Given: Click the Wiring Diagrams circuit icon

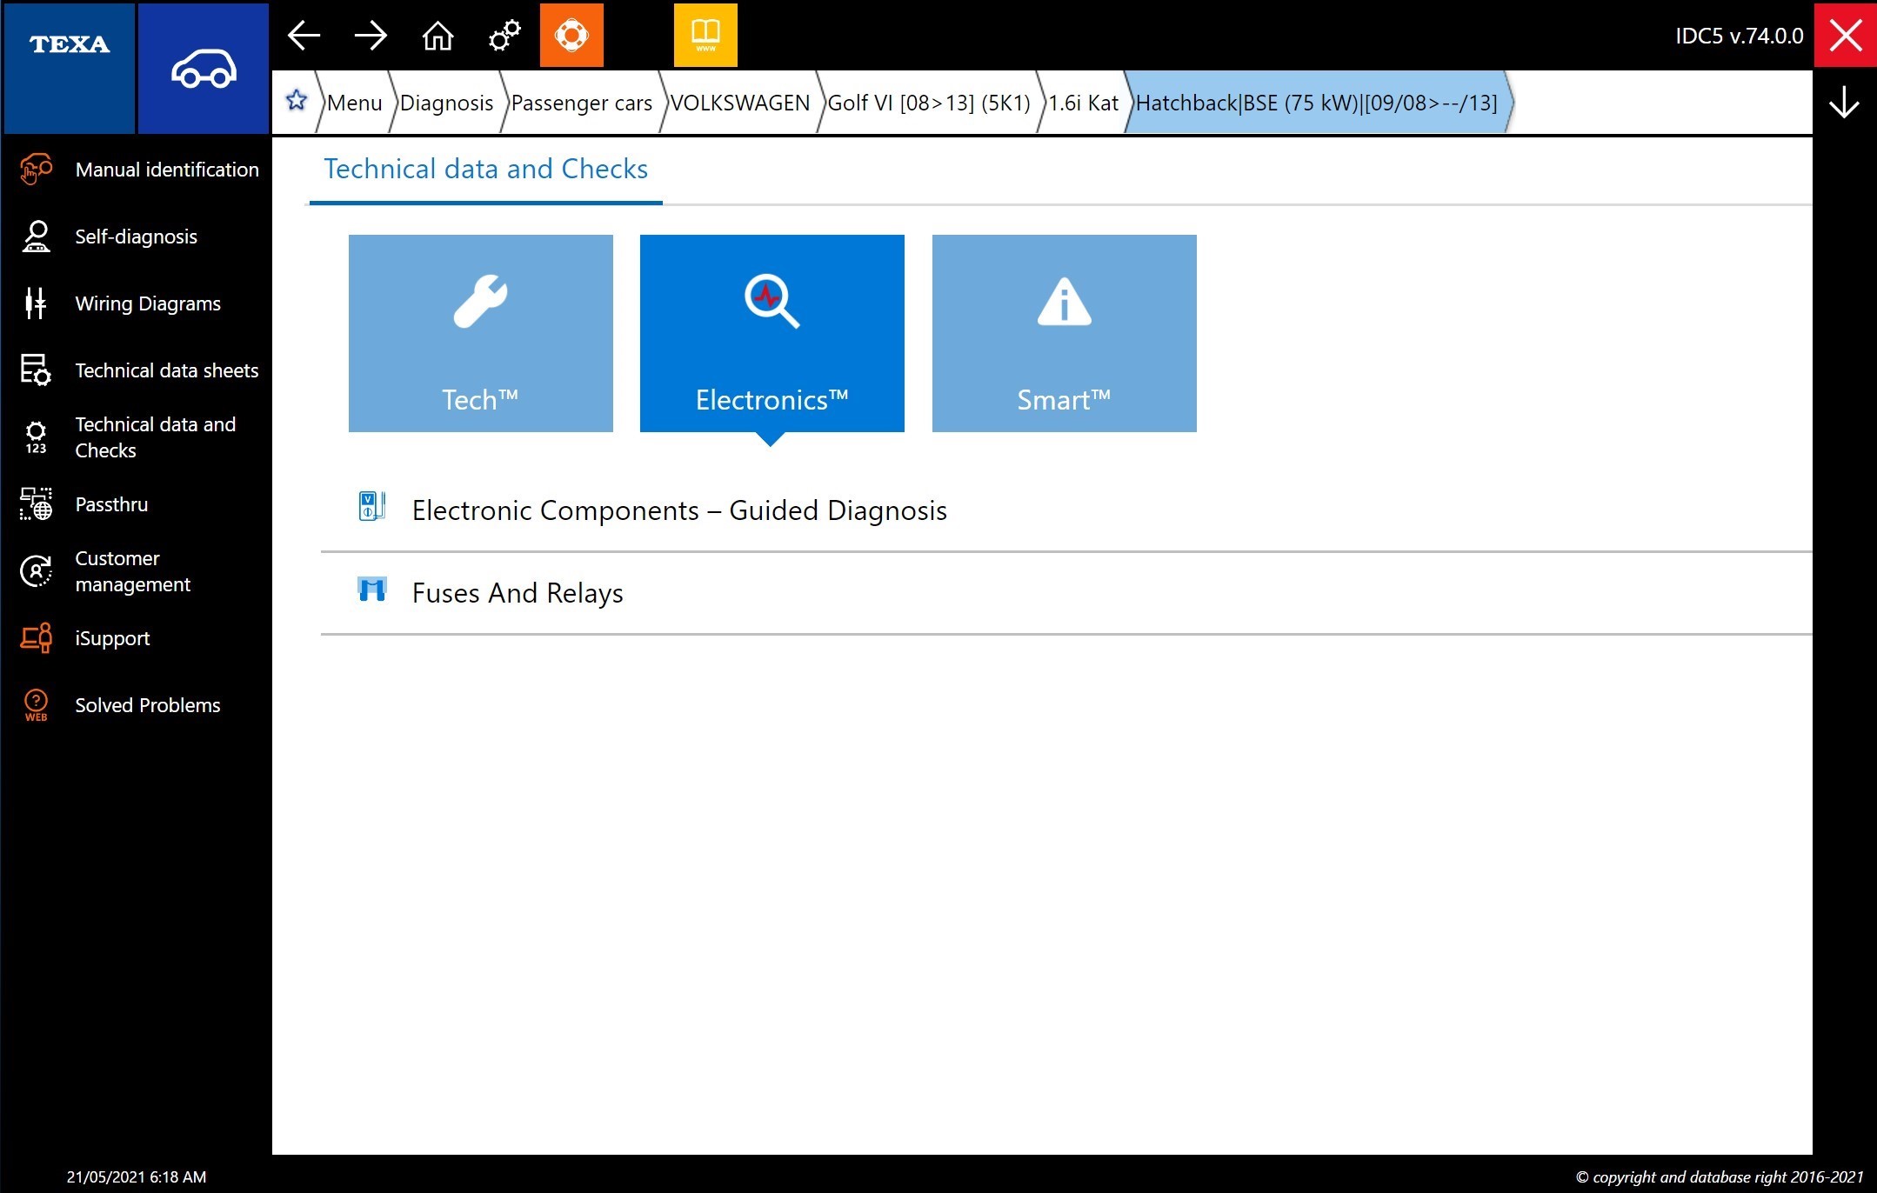Looking at the screenshot, I should tap(36, 303).
